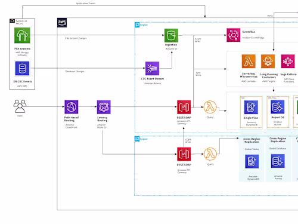Select the lower Query Lambda circle icon
Viewport: 298px width, 224px height.
[210, 154]
